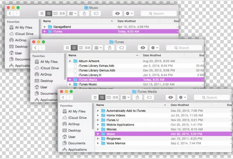Open action gear menu in Music window

tap(129, 14)
